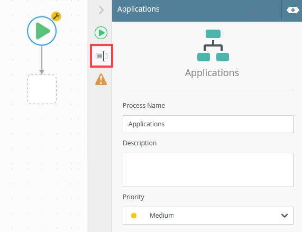Focus the Process Name input field

tap(208, 124)
